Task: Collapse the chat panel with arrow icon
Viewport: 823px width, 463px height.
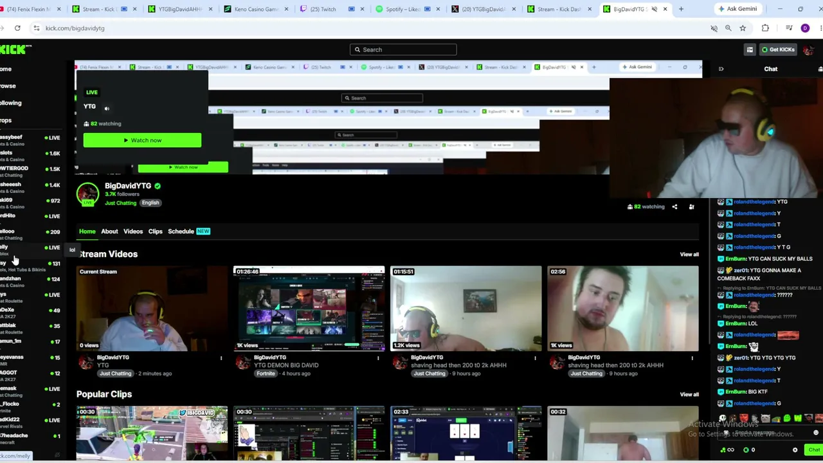Action: [721, 69]
